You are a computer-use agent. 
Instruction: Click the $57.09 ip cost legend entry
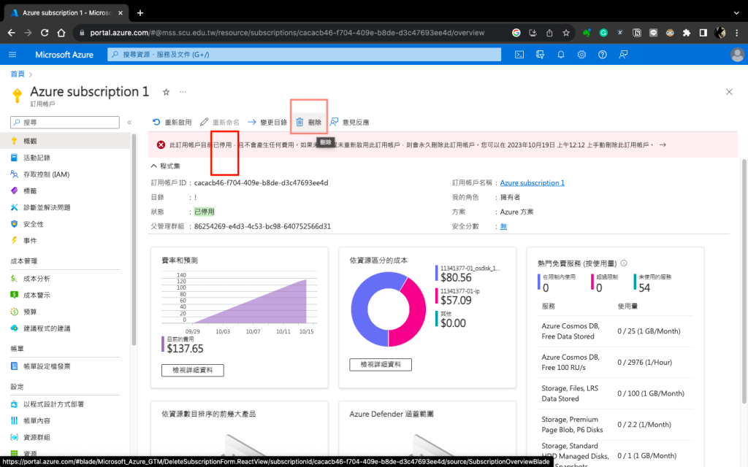[458, 296]
